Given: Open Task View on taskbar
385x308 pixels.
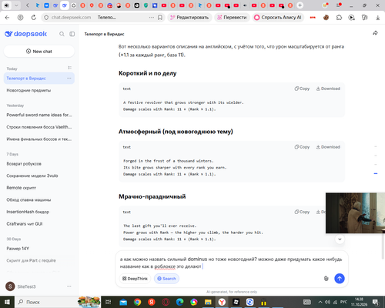Looking at the screenshot, I should point(109,302).
